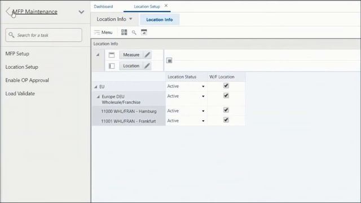Collapse the Europe DEU Wholesale/Franchise node
361x203 pixels.
98,97
